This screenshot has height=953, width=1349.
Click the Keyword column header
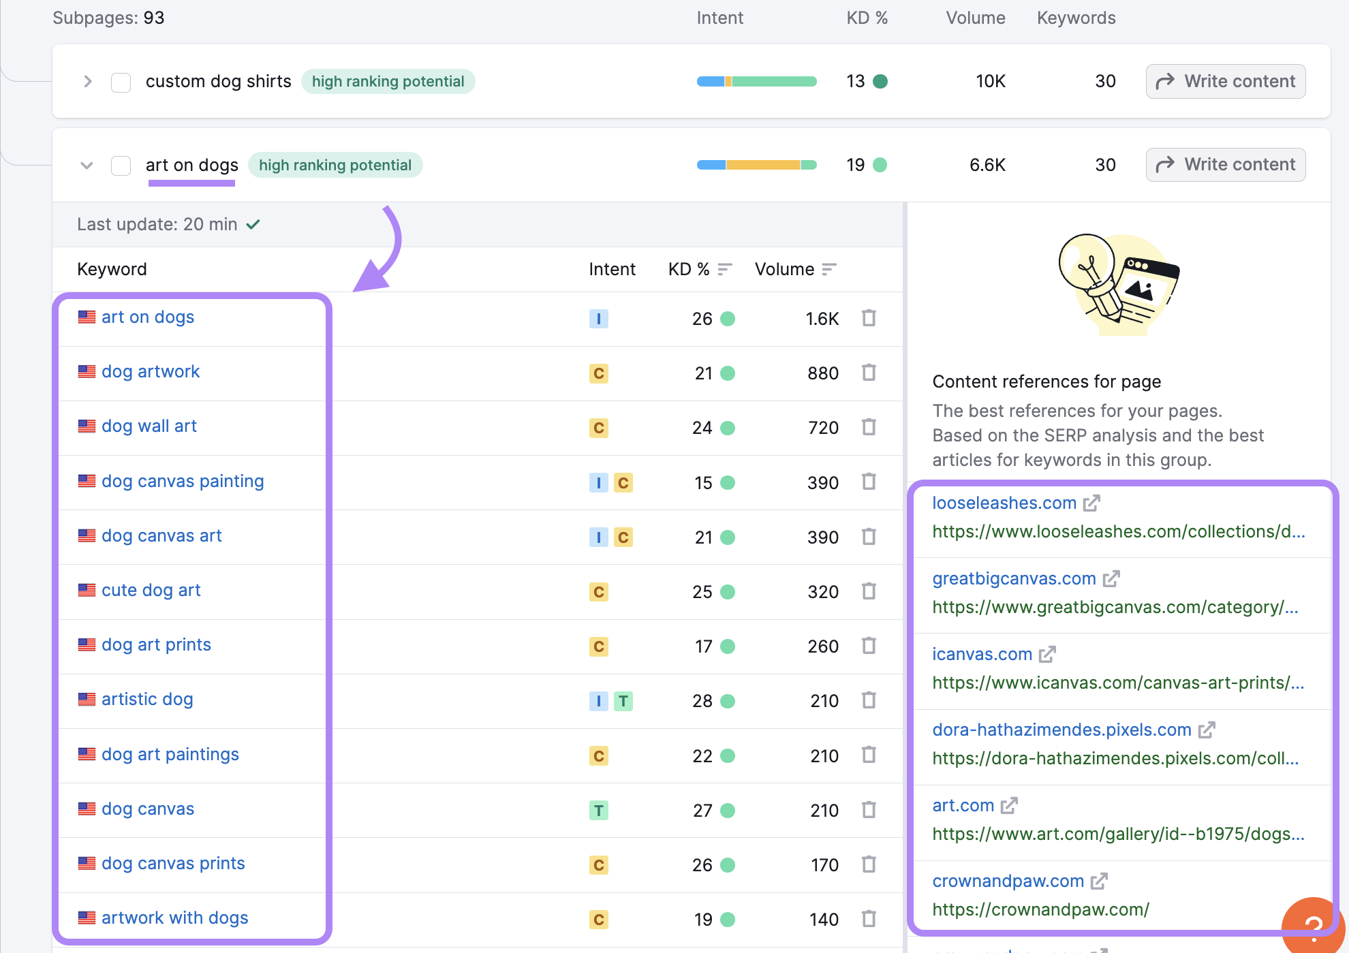pos(112,270)
